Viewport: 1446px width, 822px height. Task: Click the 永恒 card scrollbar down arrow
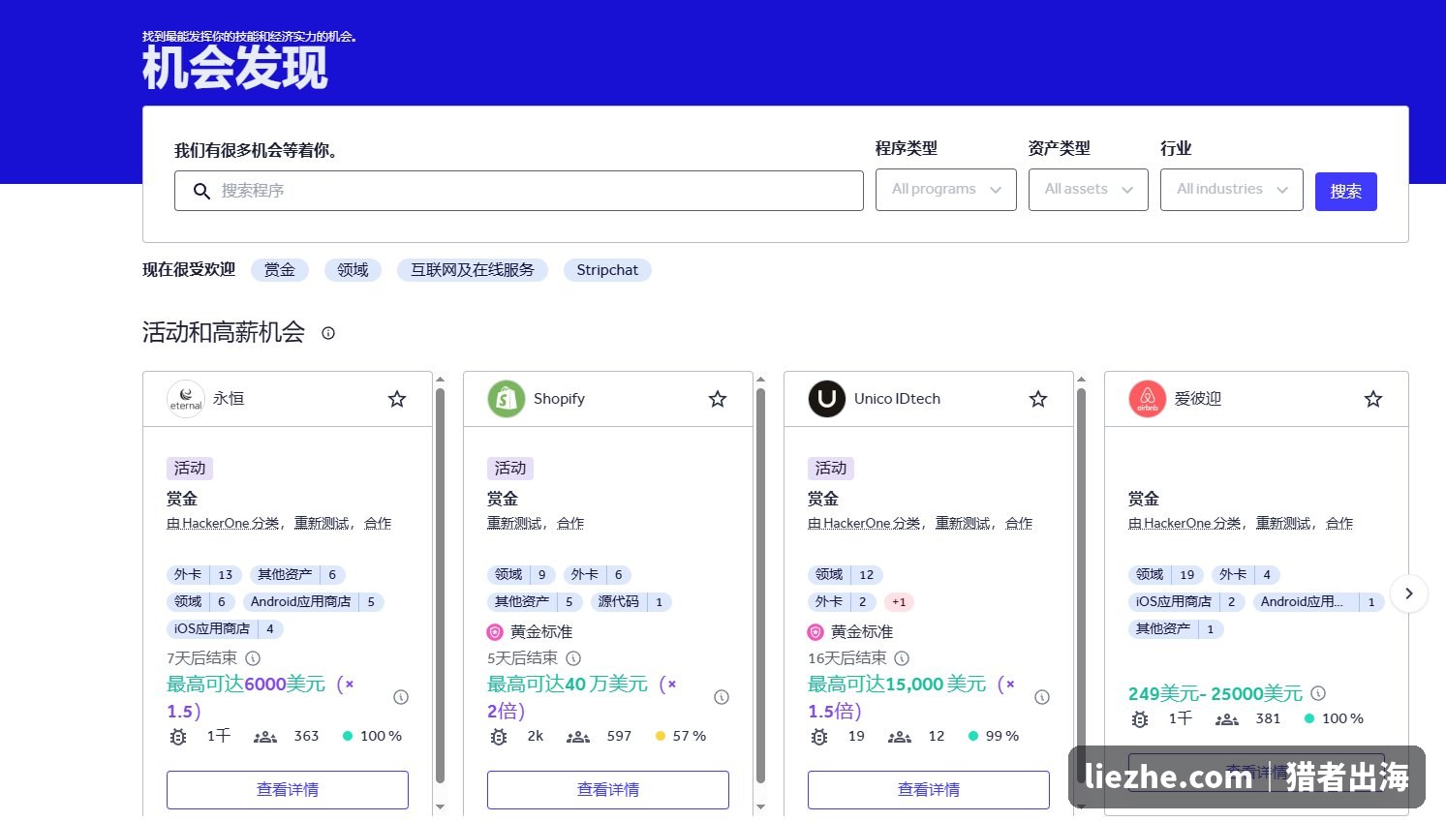click(440, 807)
